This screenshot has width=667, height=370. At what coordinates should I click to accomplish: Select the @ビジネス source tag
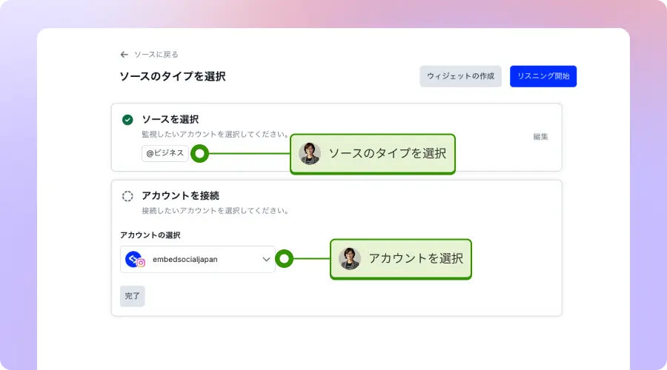coord(165,153)
